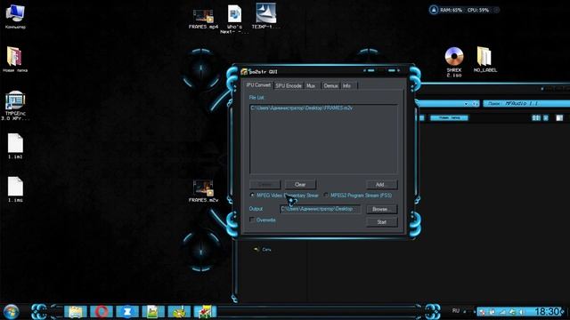Browse for the output folder
Viewport: 570px width, 320px height.
[x=382, y=210]
